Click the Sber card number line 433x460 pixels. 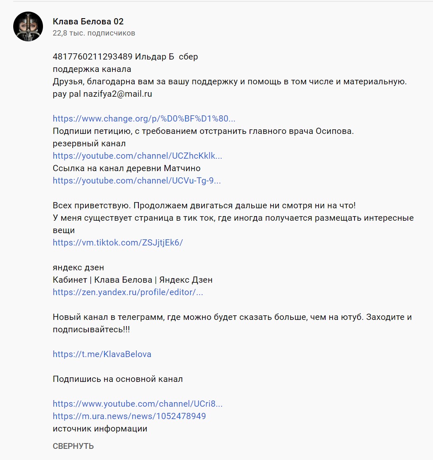125,57
